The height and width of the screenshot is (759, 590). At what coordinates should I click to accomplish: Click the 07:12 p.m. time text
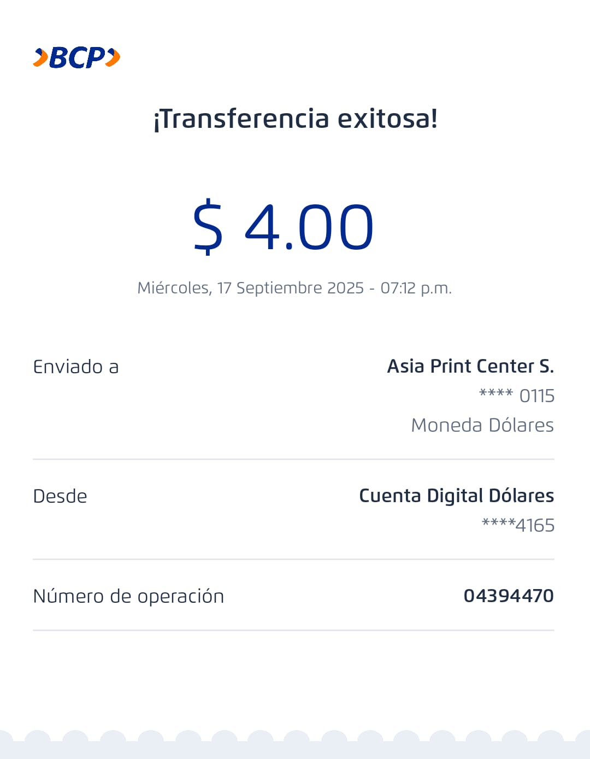click(416, 288)
